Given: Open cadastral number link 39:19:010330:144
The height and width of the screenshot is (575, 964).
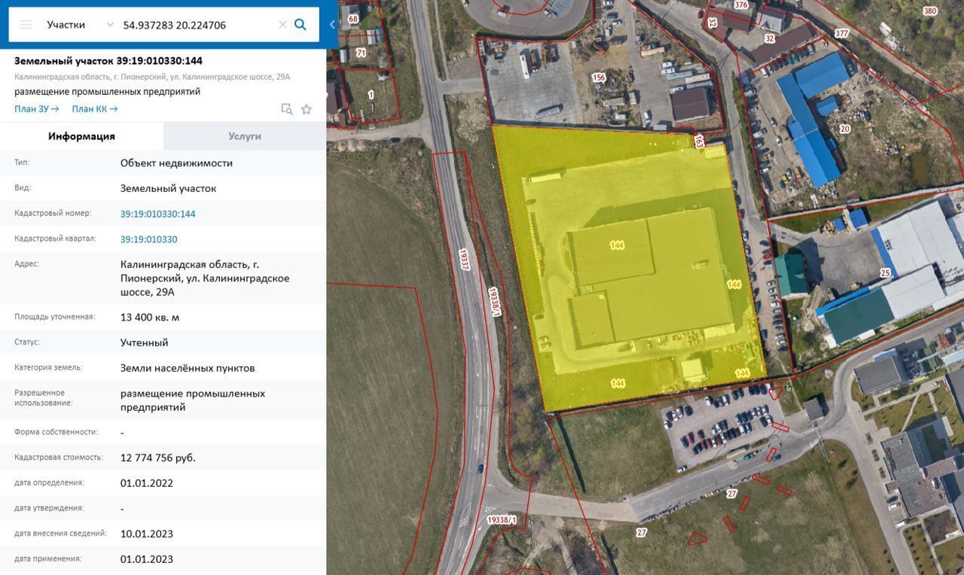Looking at the screenshot, I should tap(157, 214).
